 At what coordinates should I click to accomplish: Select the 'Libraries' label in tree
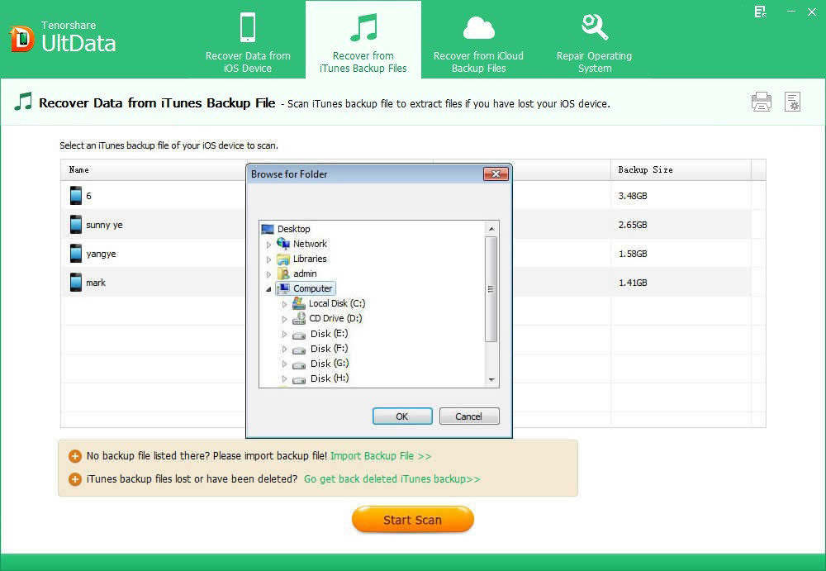310,259
